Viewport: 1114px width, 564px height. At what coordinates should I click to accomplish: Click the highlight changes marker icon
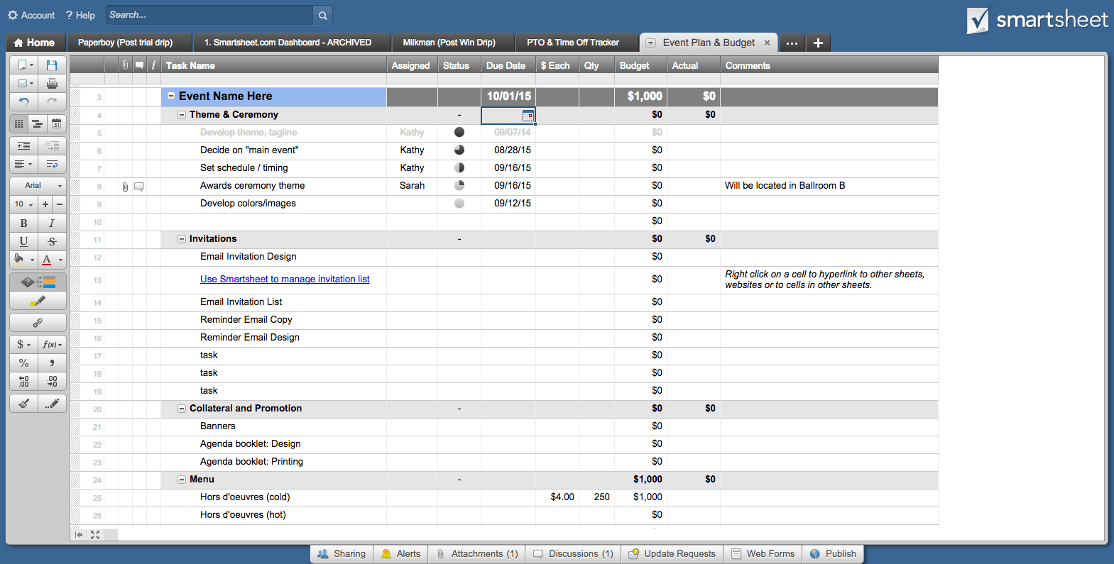[x=38, y=301]
